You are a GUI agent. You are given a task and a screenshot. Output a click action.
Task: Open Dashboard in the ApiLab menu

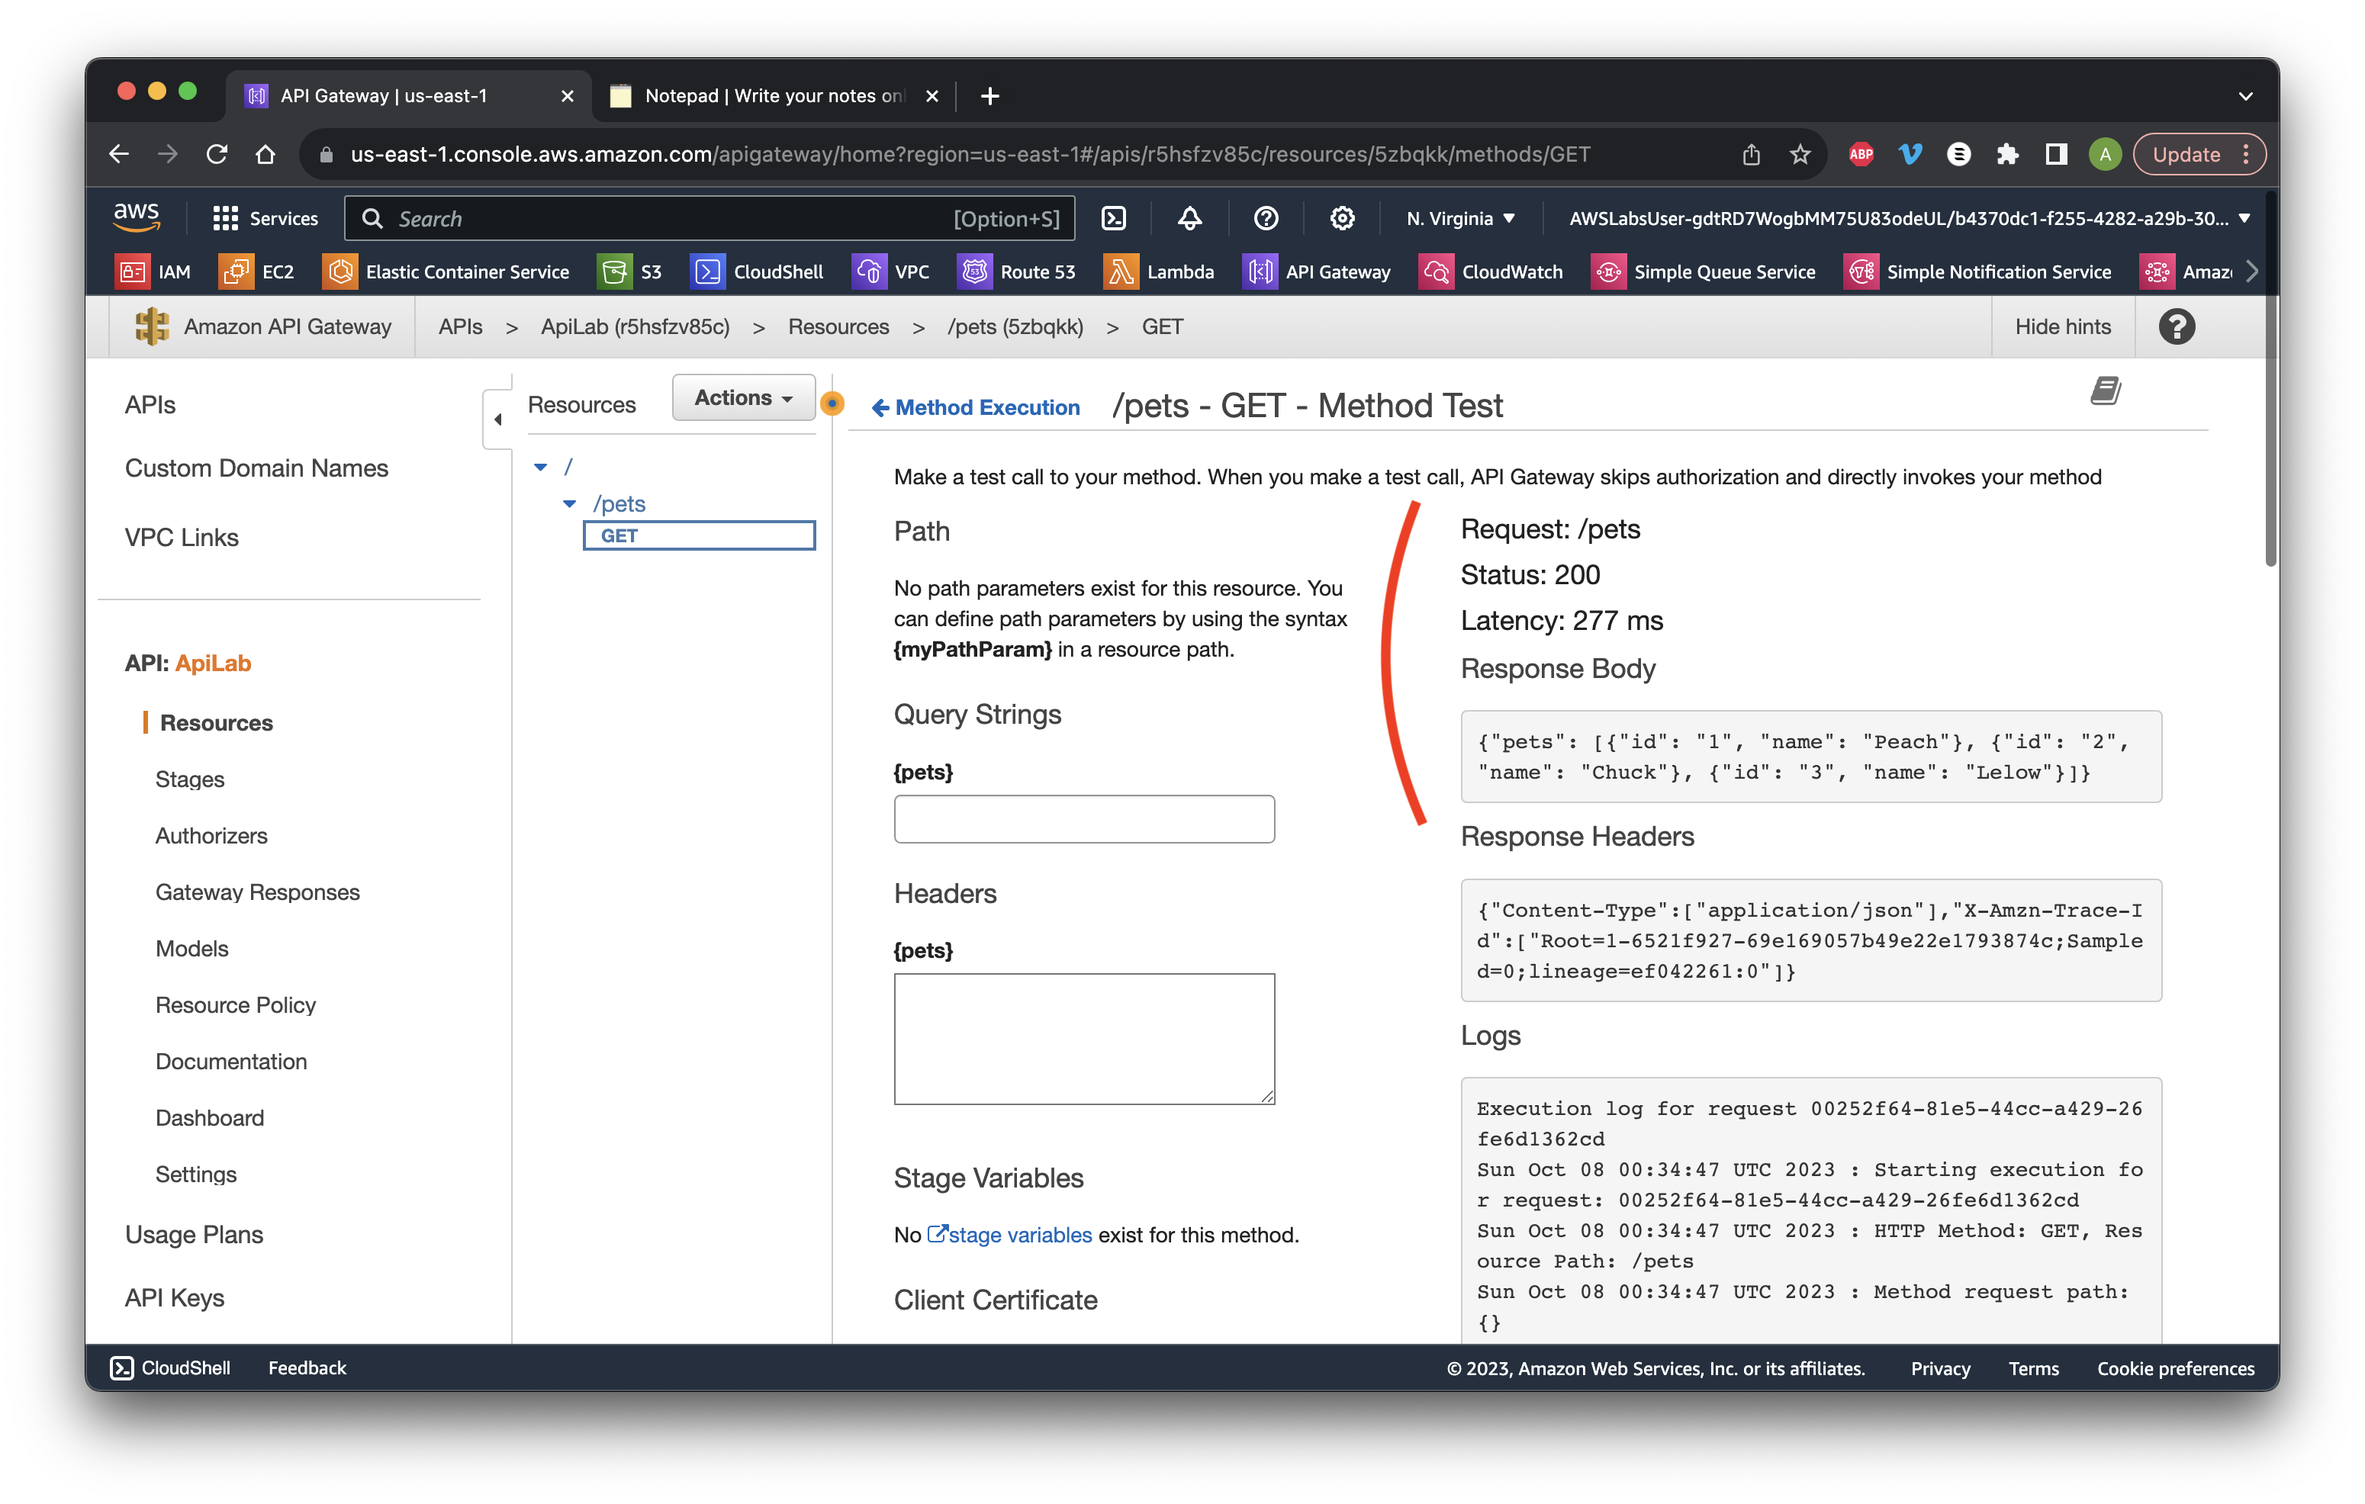point(209,1117)
